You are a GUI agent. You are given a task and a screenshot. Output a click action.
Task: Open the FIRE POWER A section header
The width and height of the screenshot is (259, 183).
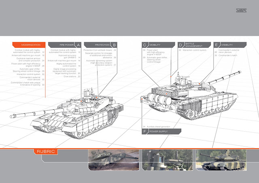coord(65,45)
